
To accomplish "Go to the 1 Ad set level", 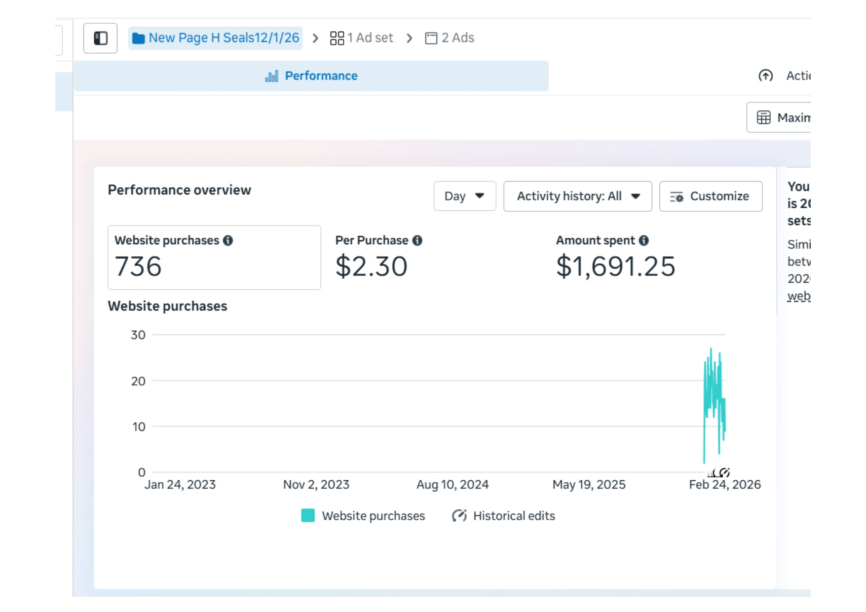I will [362, 38].
